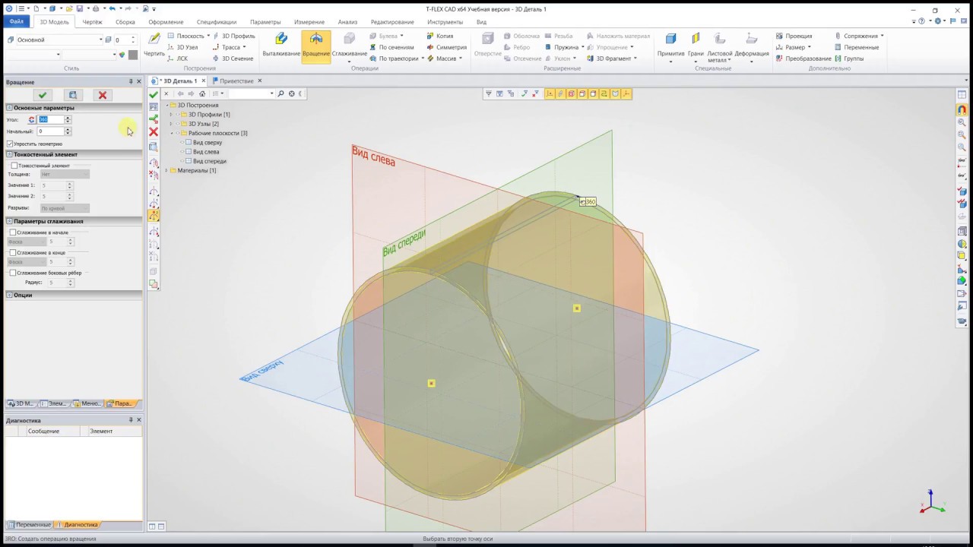This screenshot has height=547, width=973.
Task: Toggle the Упростить геометрию checkbox
Action: coord(10,144)
